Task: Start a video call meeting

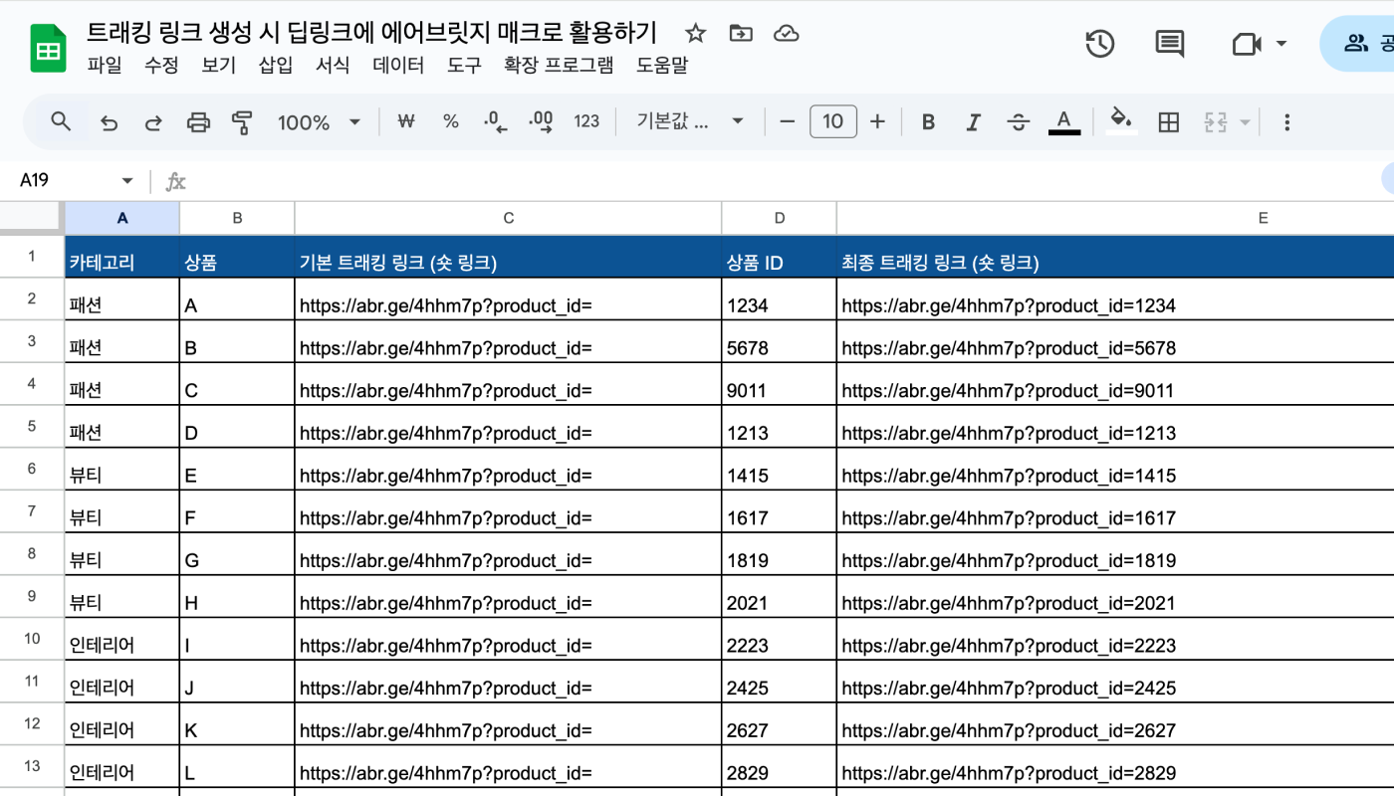Action: pyautogui.click(x=1247, y=44)
